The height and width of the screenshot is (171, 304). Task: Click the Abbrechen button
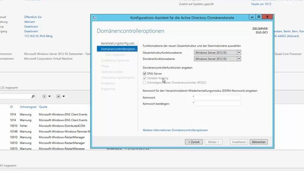click(258, 142)
